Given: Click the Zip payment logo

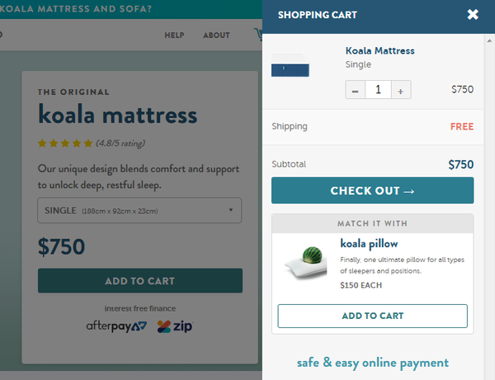Looking at the screenshot, I should 175,326.
